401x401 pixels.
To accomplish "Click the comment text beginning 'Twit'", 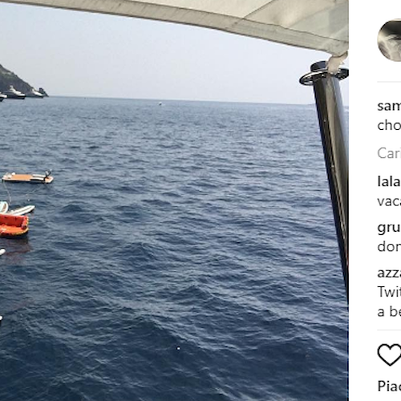I will pyautogui.click(x=389, y=292).
